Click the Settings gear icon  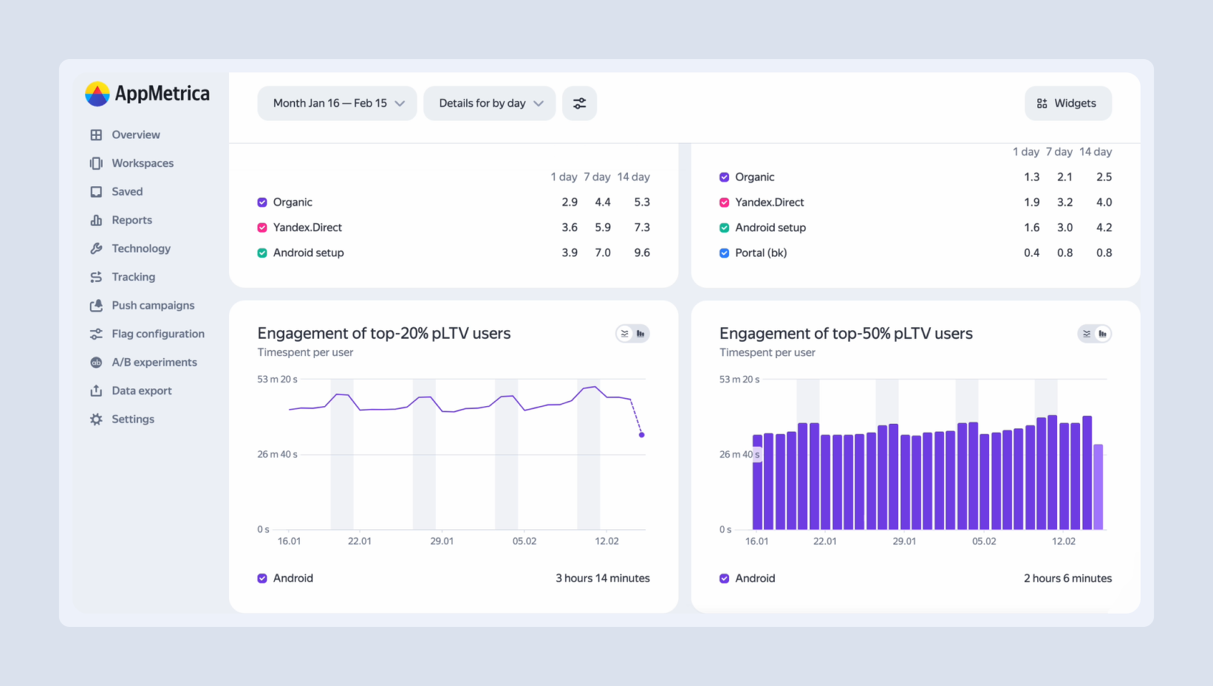coord(96,419)
